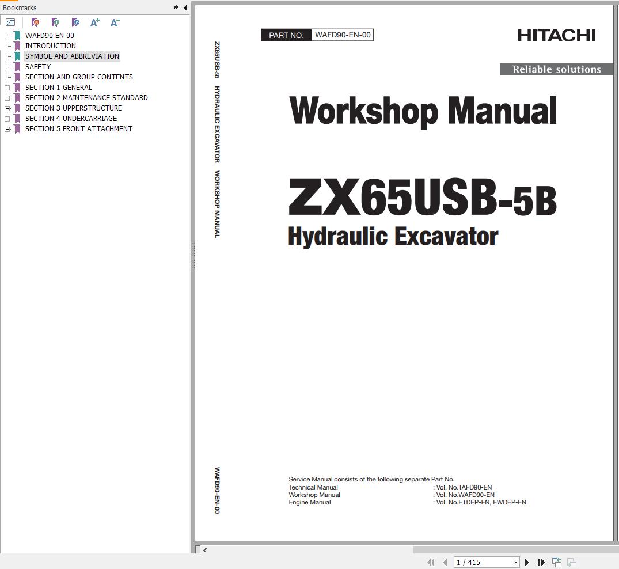Click the bookmark icon beside SAFETY
The height and width of the screenshot is (569, 619).
click(17, 67)
